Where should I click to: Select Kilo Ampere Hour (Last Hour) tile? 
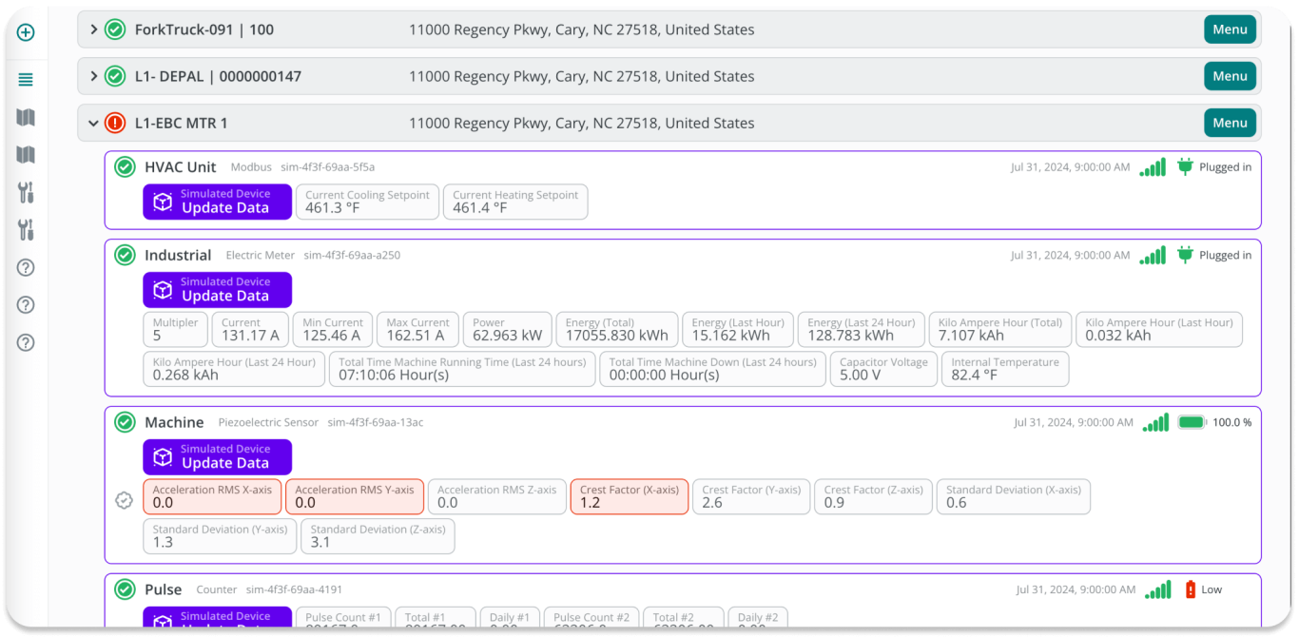pyautogui.click(x=1159, y=329)
